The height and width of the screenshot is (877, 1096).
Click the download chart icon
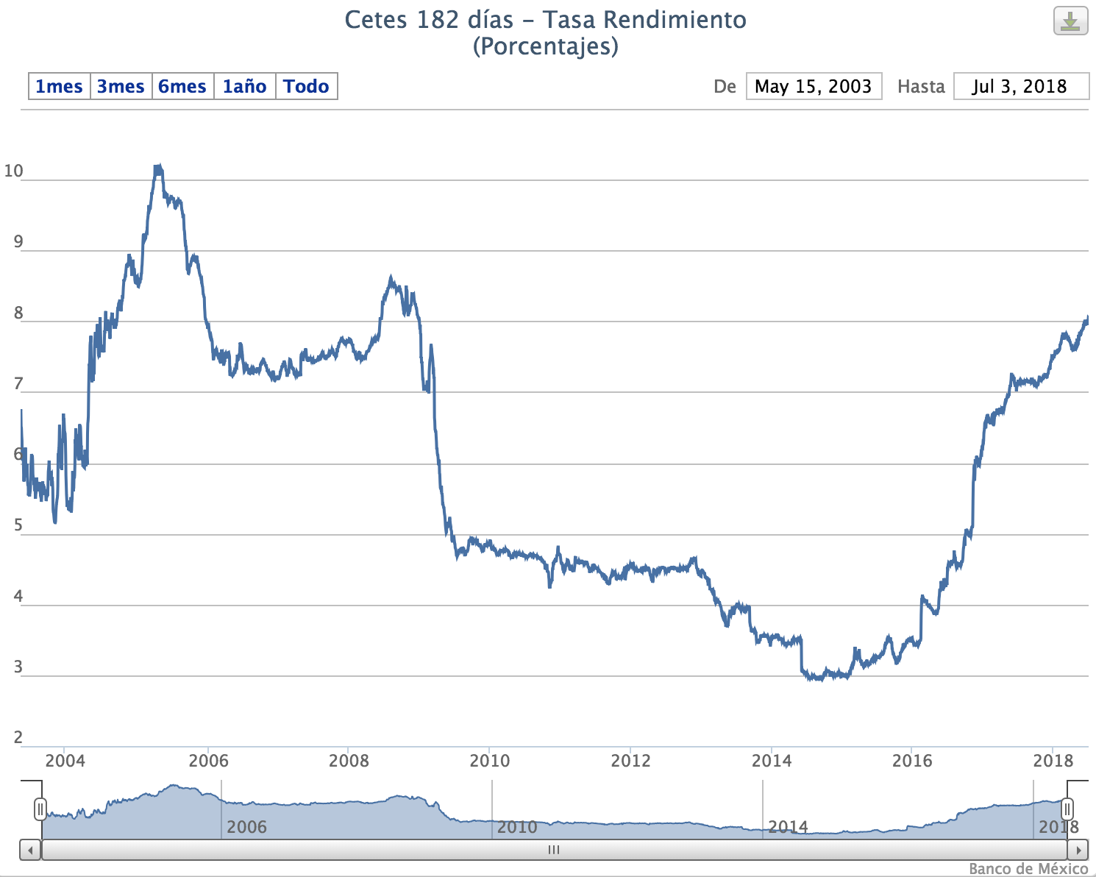tap(1070, 21)
